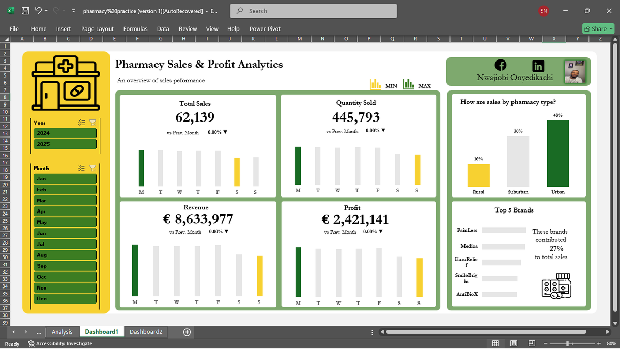Image resolution: width=620 pixels, height=349 pixels.
Task: Click the Select All corner triangle
Action: click(6, 39)
